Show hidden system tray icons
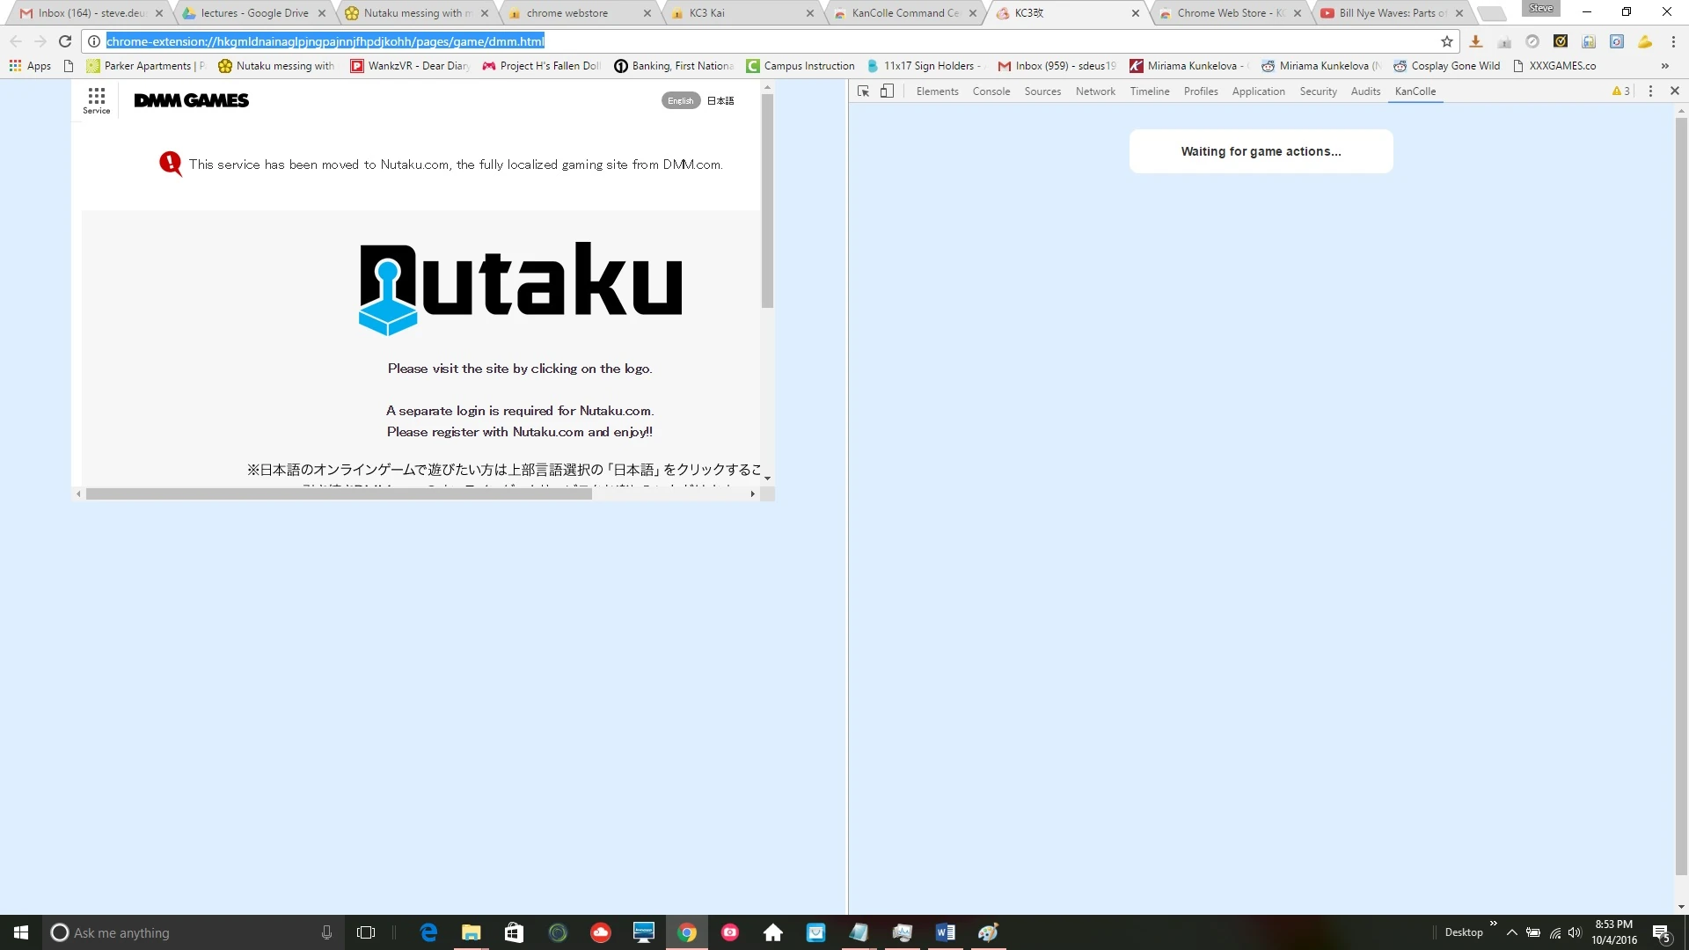 point(1511,932)
